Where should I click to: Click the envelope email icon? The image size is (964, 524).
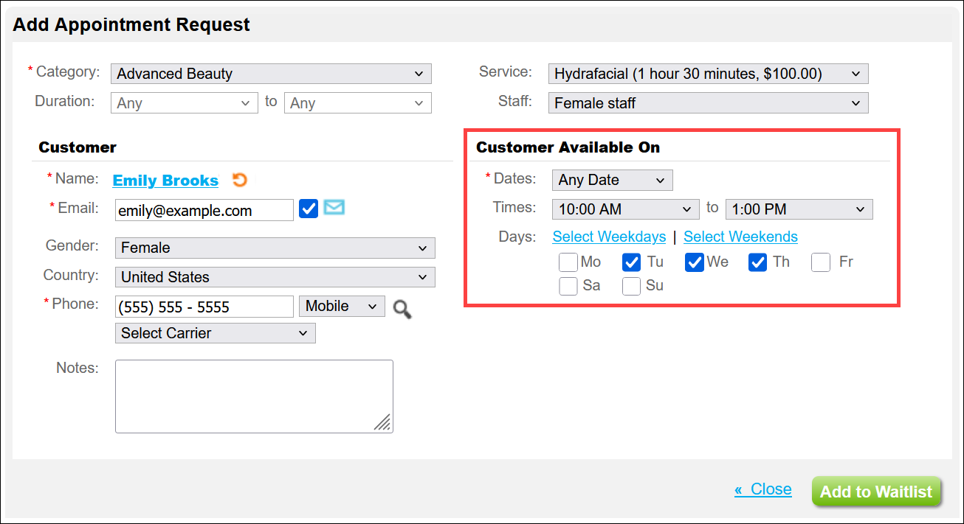click(x=334, y=208)
